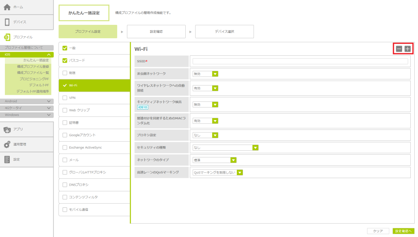Click the 設定確認へ button

pos(403,231)
